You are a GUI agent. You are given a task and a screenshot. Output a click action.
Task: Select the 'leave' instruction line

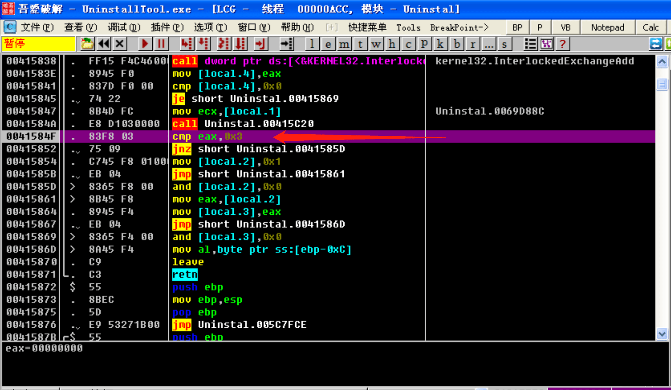(x=188, y=262)
